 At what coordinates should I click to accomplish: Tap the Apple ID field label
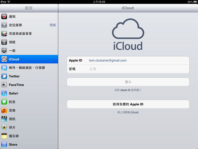[76, 61]
